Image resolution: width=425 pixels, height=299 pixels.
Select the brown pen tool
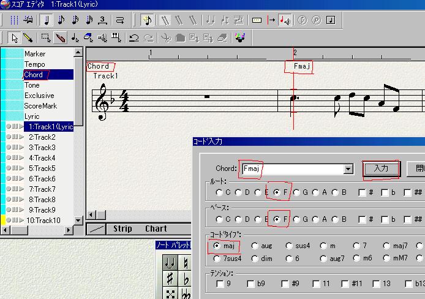[61, 37]
